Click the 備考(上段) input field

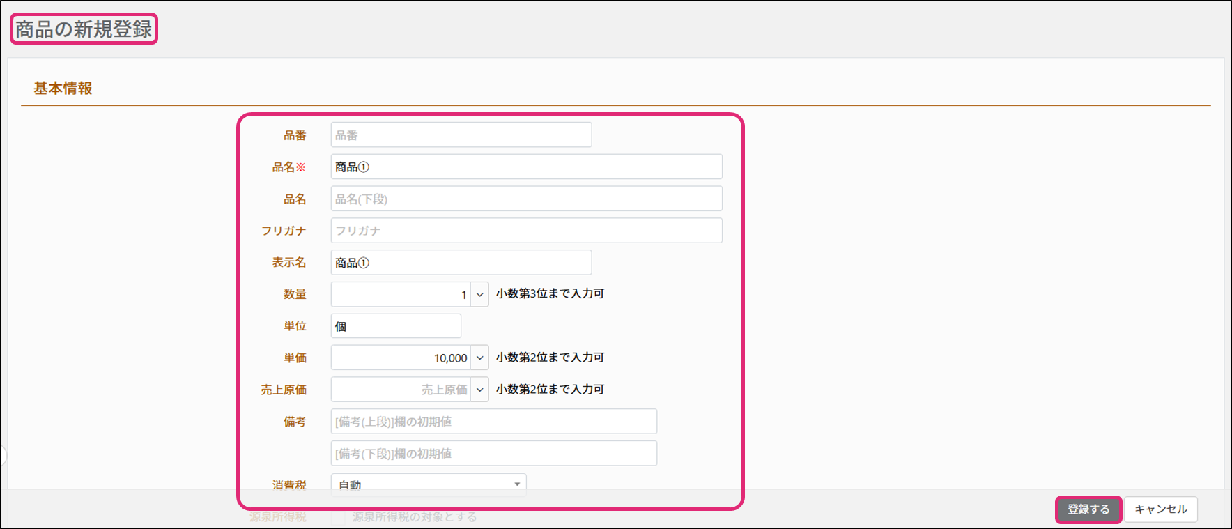[493, 422]
